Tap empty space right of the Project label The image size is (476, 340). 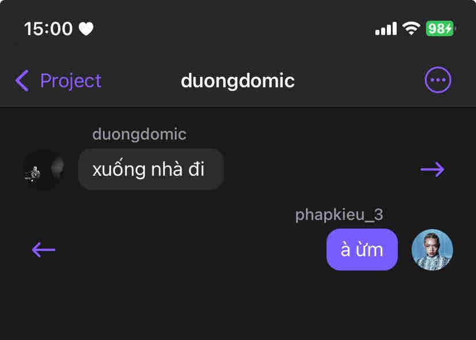(x=141, y=80)
